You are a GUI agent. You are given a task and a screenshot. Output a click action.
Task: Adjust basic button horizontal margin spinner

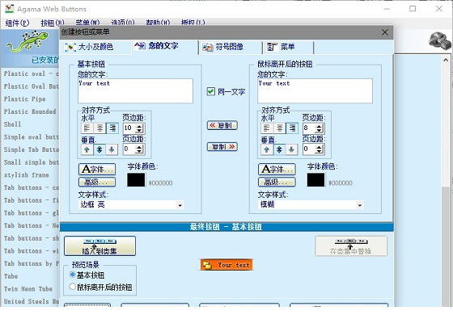click(x=139, y=128)
